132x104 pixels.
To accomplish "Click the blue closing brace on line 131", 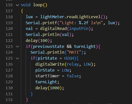I will pyautogui.click(x=32, y=94).
